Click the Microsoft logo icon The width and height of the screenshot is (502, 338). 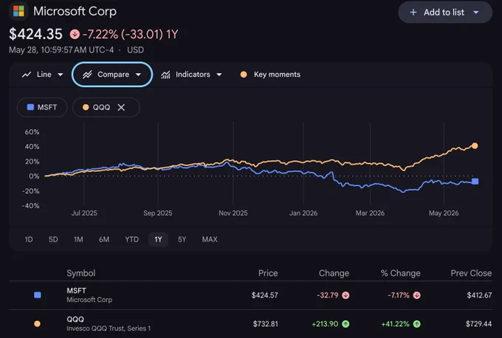pos(18,11)
